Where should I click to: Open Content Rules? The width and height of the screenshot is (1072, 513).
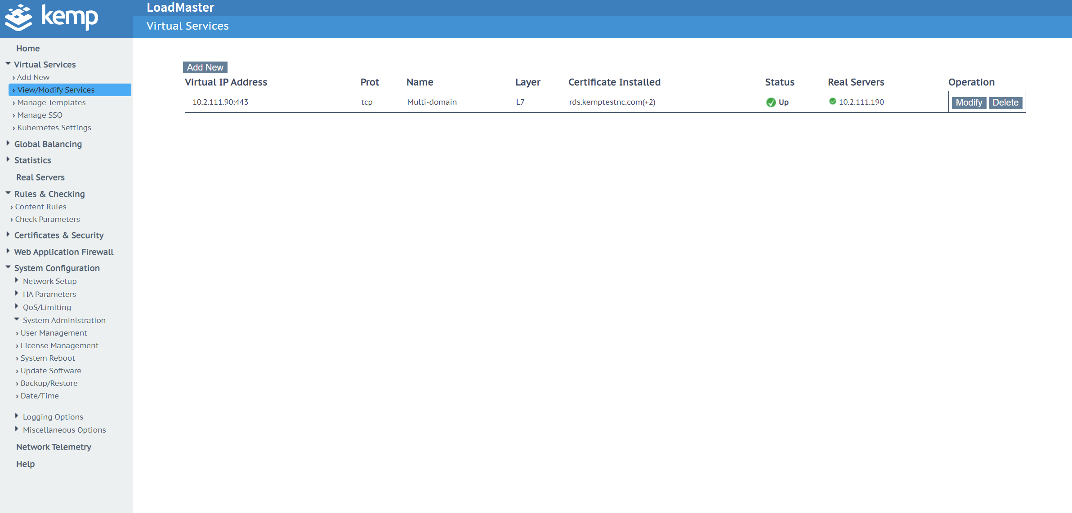40,207
